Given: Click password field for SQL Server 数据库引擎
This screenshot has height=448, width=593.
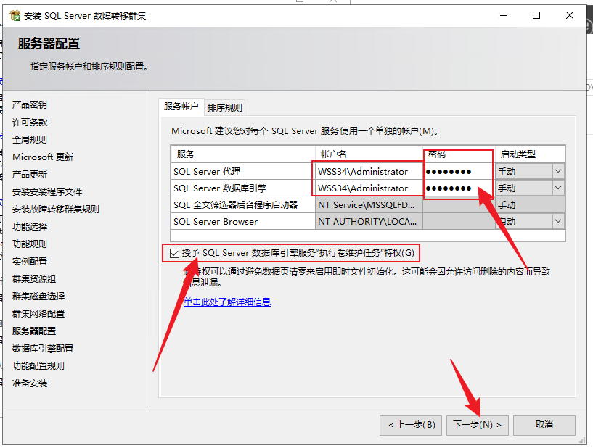Looking at the screenshot, I should (459, 188).
